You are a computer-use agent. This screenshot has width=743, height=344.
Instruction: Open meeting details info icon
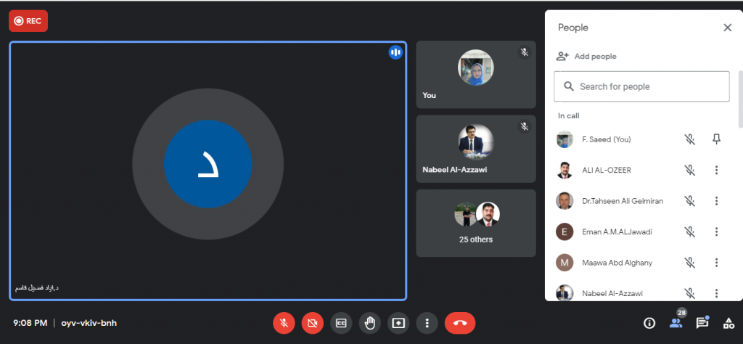649,323
